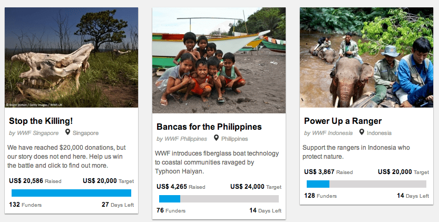Open the rhino skull campaign image
The image size is (439, 222).
(x=71, y=57)
